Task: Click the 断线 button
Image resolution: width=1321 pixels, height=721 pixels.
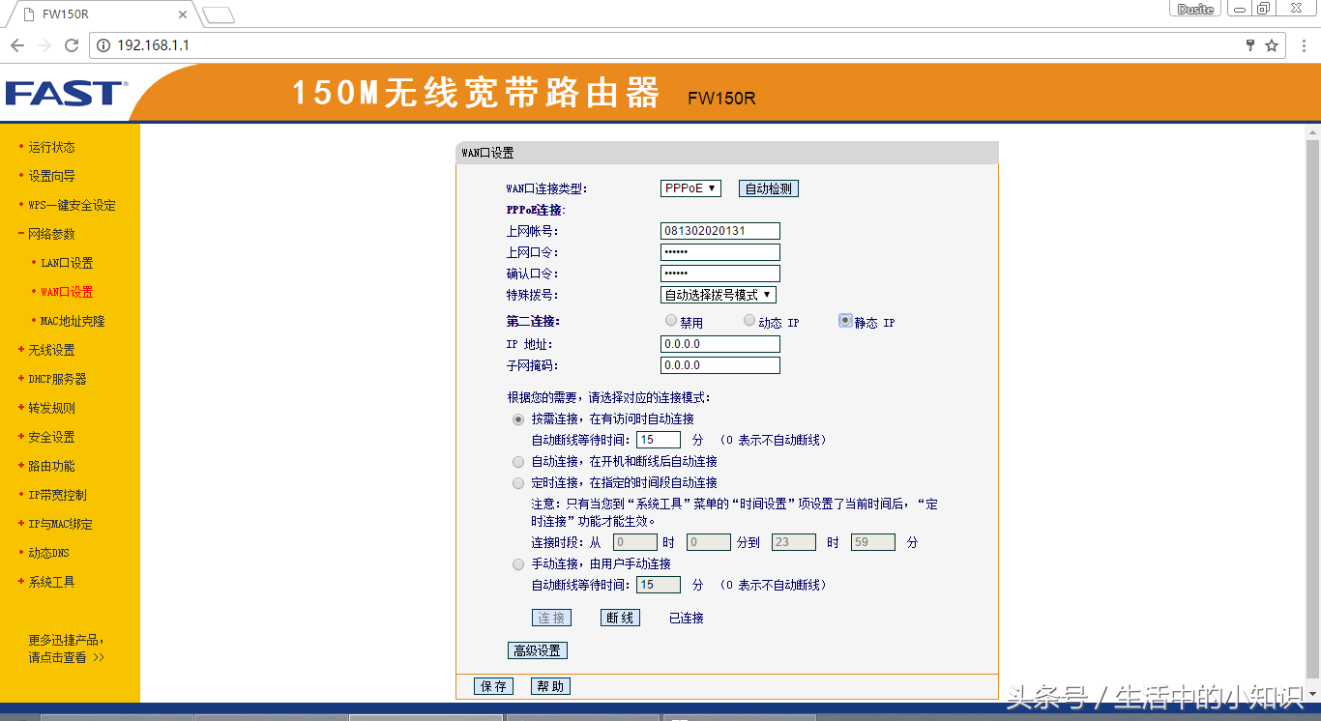Action: pos(620,618)
